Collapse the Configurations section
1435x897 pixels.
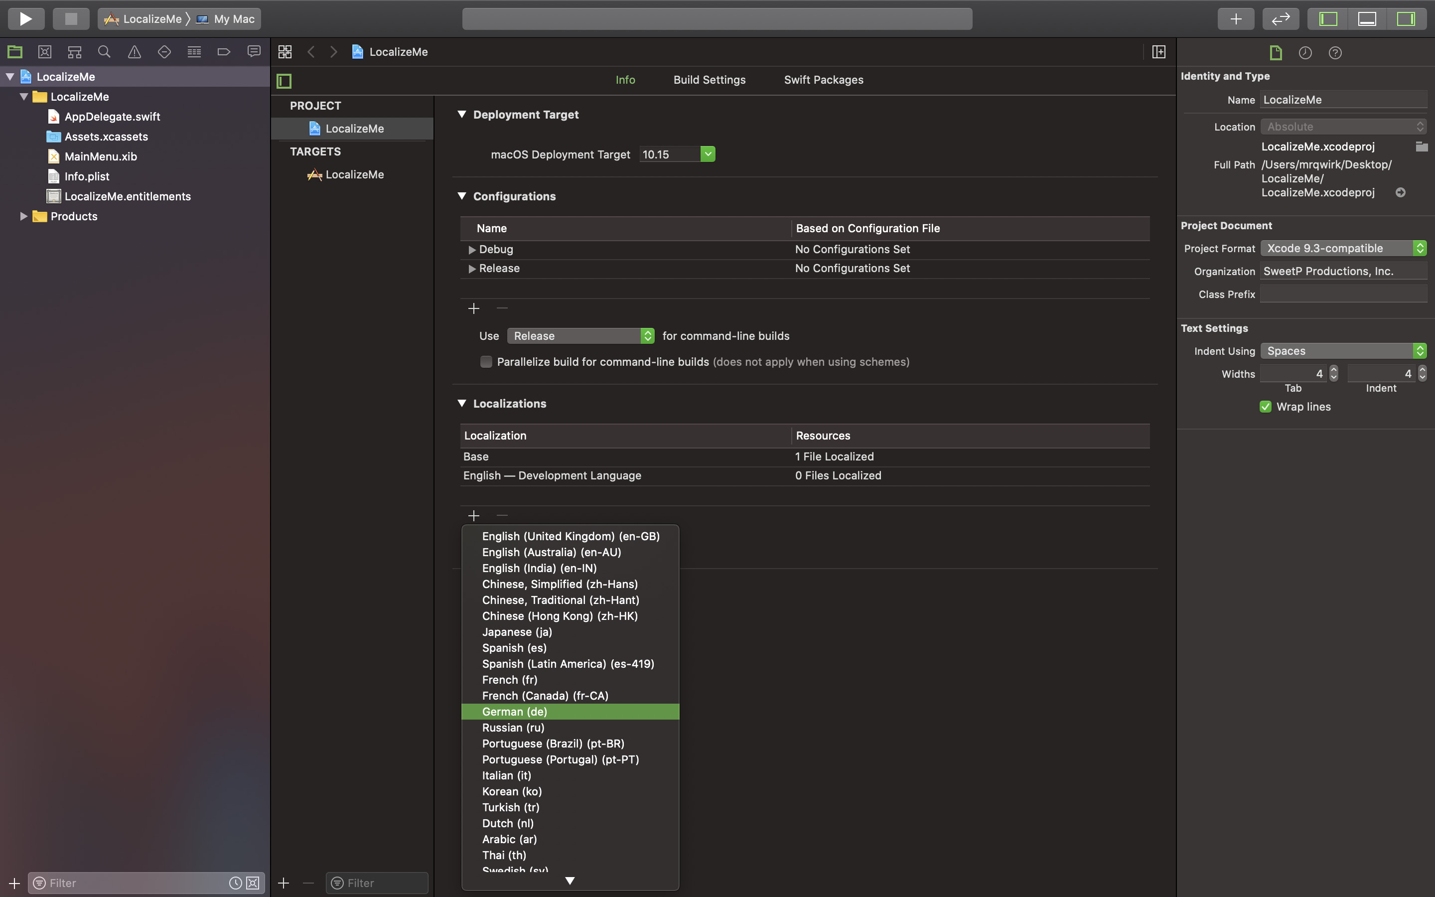462,196
